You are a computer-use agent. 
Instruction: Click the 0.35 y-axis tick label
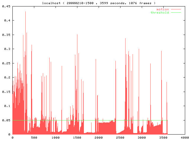click(x=6, y=35)
